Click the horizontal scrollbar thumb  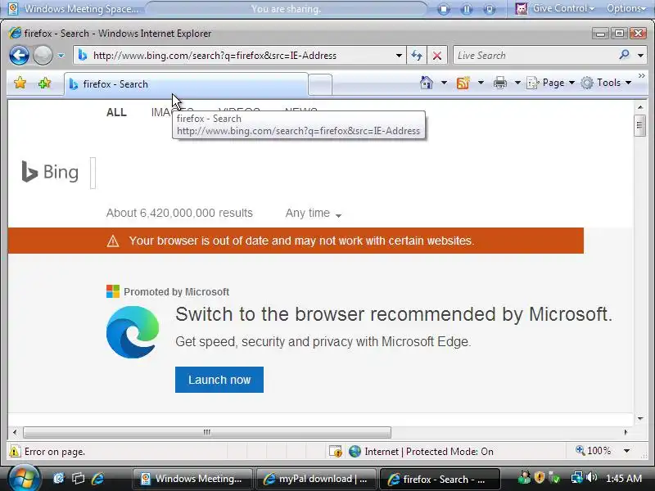pyautogui.click(x=207, y=432)
